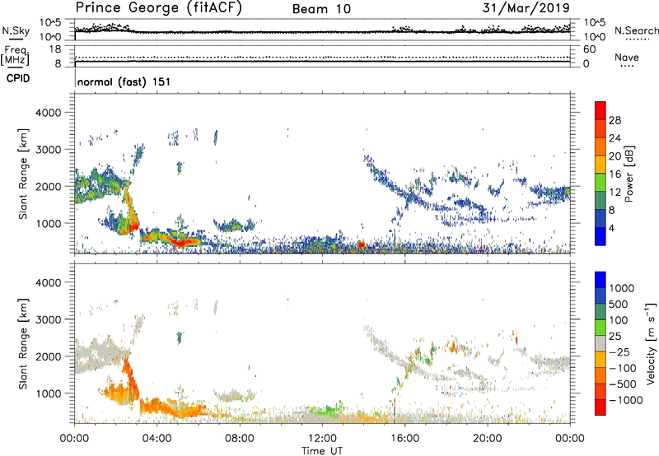
Task: Click the frequency trace panel
Action: 322,56
